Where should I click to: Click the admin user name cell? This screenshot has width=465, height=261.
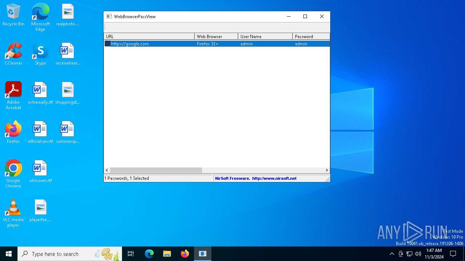(x=247, y=44)
